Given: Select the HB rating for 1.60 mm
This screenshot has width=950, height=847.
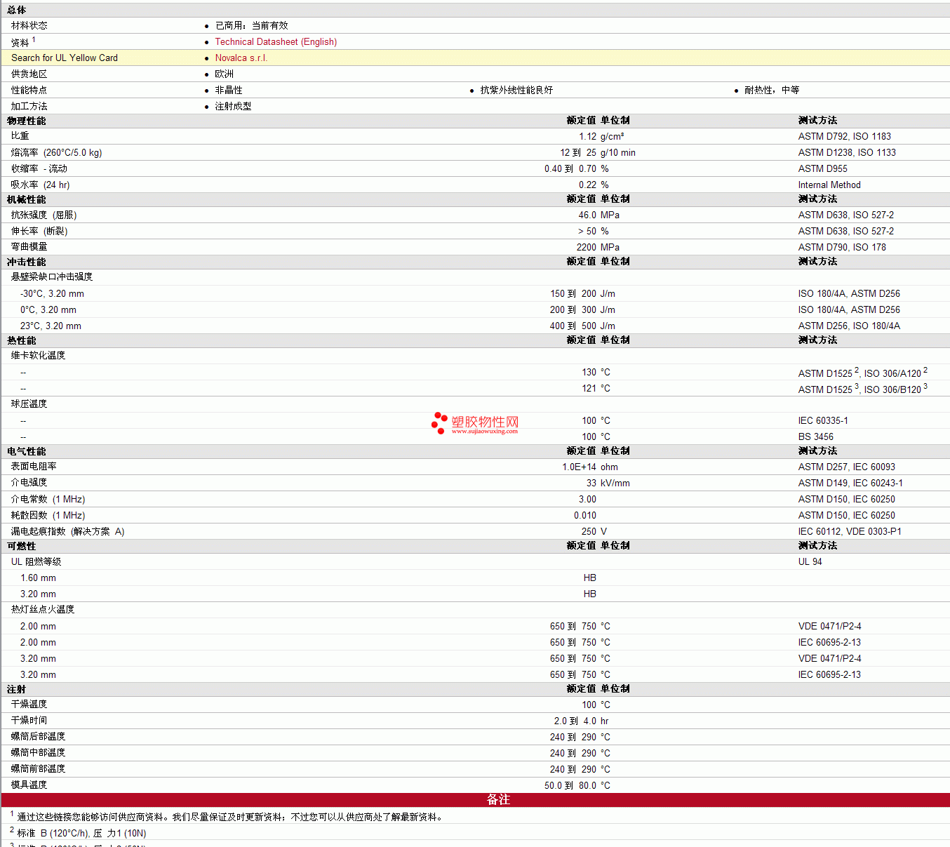Looking at the screenshot, I should pyautogui.click(x=589, y=578).
